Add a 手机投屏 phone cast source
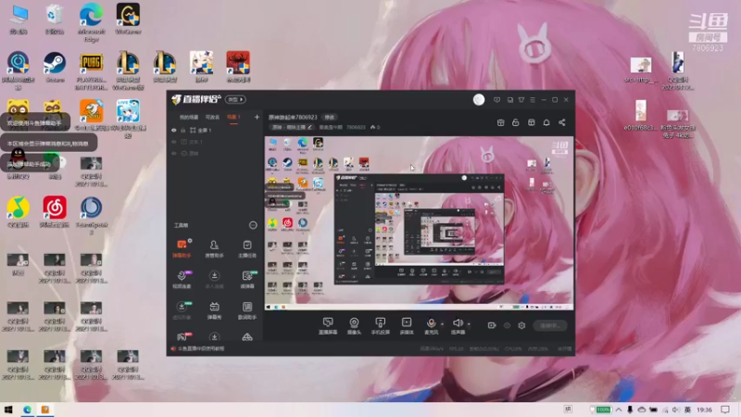The image size is (741, 417). coord(380,326)
